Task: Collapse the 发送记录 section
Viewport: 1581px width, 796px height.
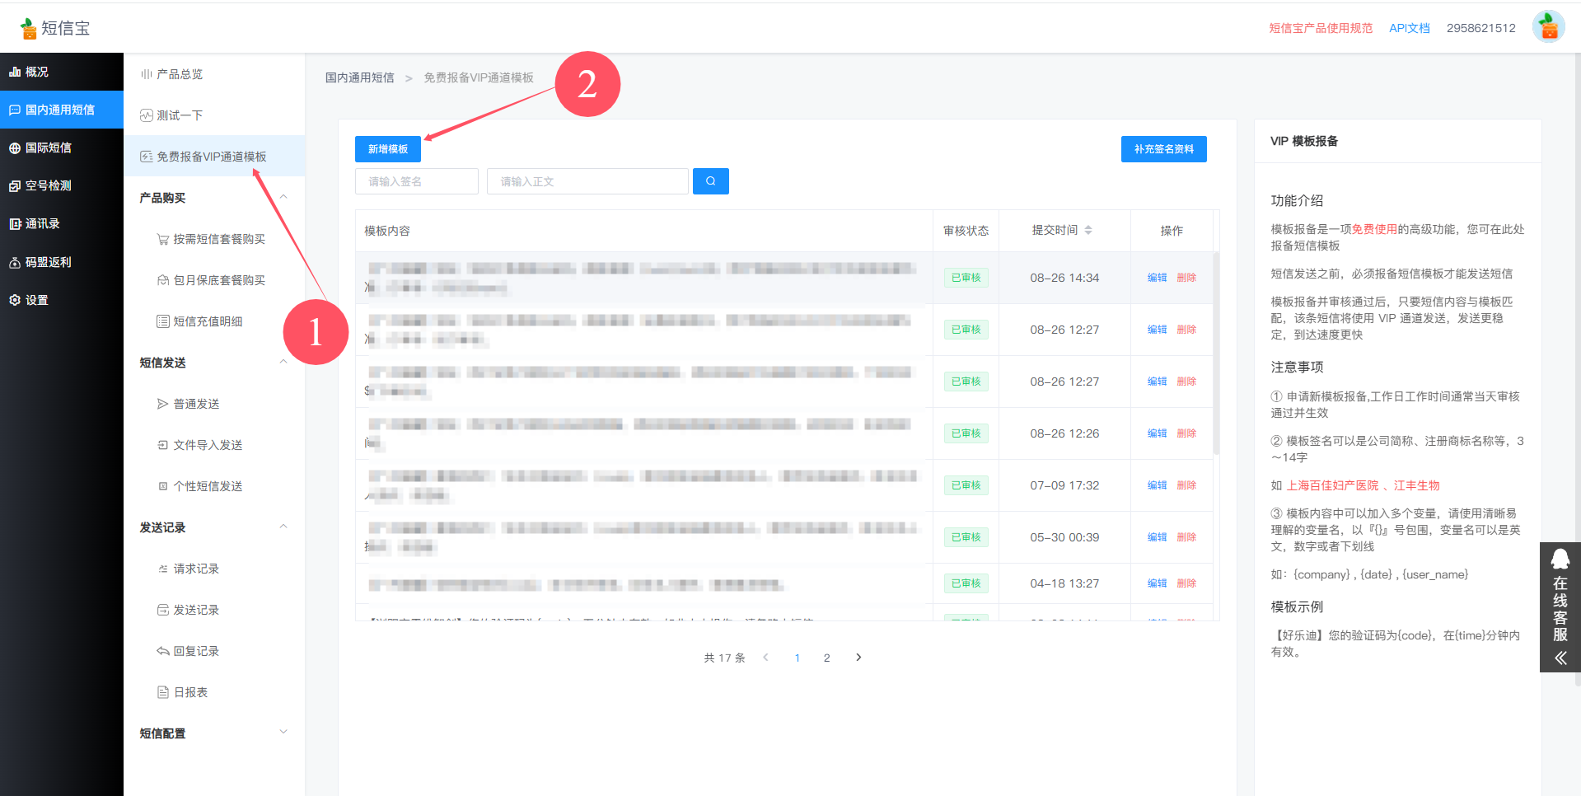Action: tap(283, 527)
